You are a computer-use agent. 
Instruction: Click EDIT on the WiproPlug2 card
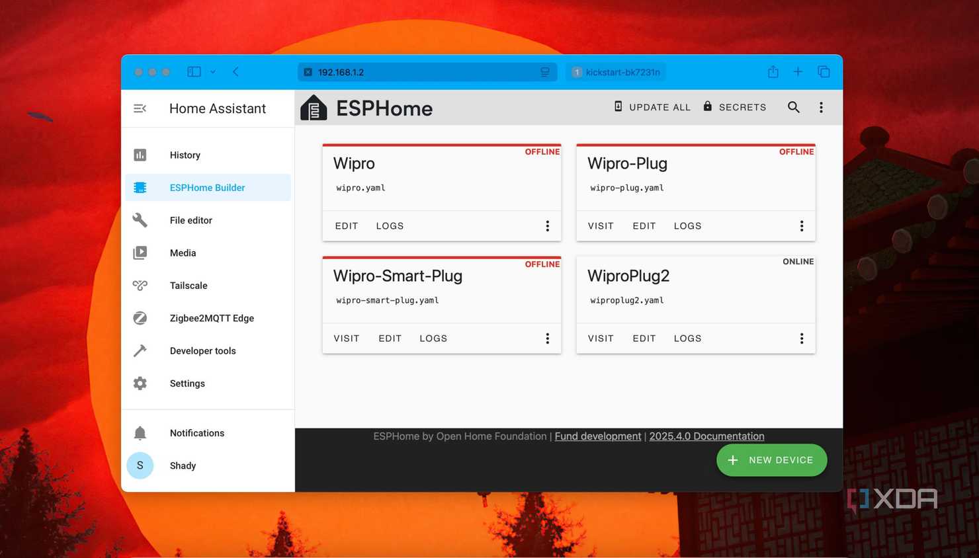(644, 339)
